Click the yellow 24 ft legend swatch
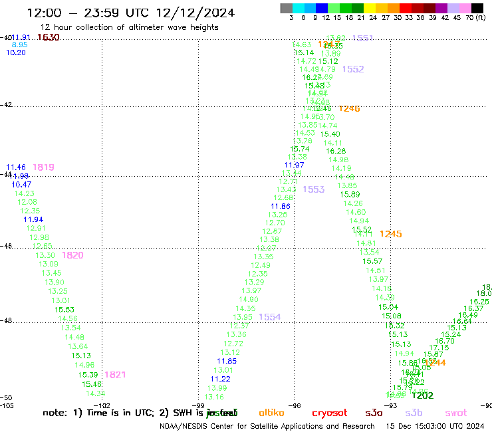 point(369,8)
